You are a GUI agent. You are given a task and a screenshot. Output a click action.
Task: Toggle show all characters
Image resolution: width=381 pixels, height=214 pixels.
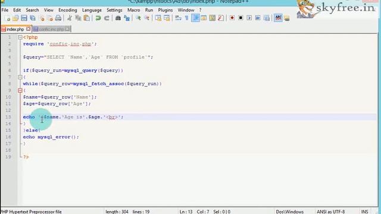(x=186, y=18)
